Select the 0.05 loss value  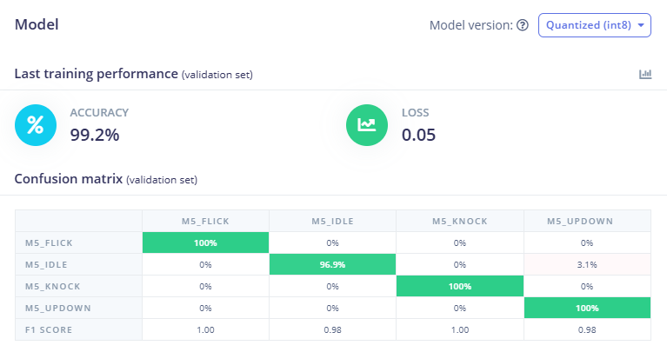click(418, 135)
